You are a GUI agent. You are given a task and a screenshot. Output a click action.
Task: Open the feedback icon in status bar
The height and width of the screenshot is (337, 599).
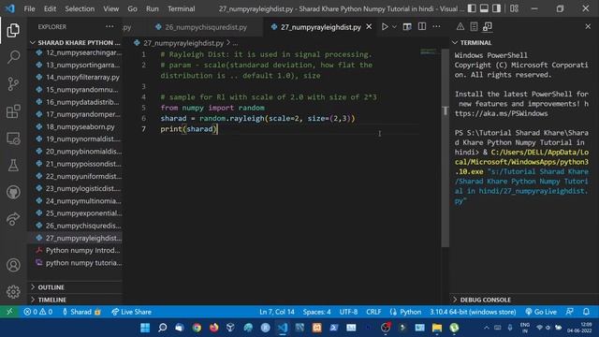click(570, 312)
